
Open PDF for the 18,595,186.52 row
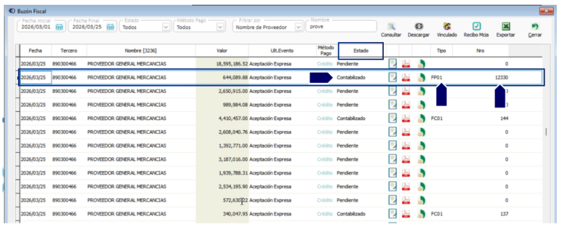[405, 64]
